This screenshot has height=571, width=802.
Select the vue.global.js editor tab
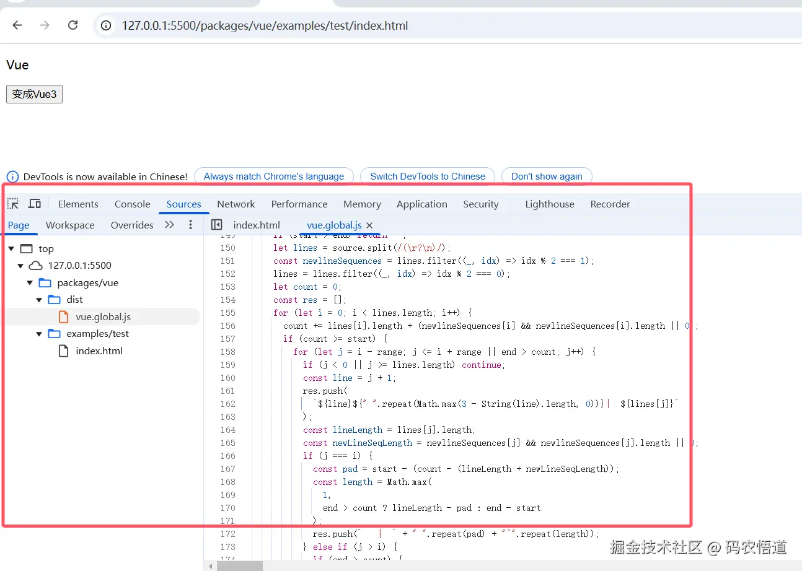pyautogui.click(x=334, y=225)
